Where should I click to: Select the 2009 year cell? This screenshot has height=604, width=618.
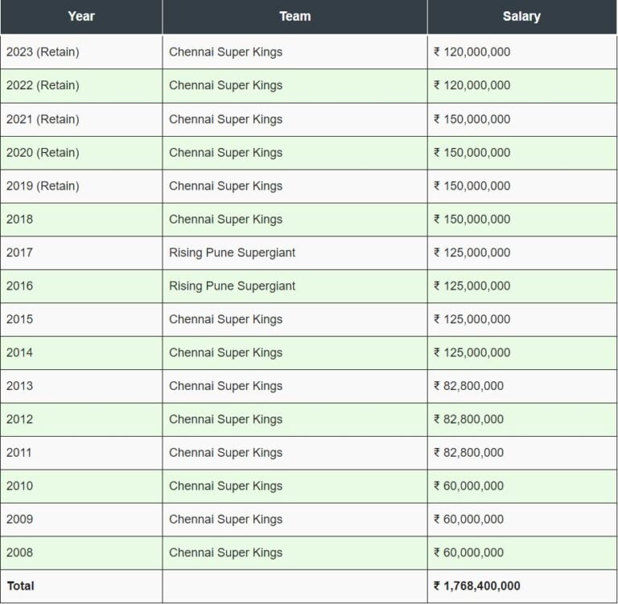tap(81, 520)
